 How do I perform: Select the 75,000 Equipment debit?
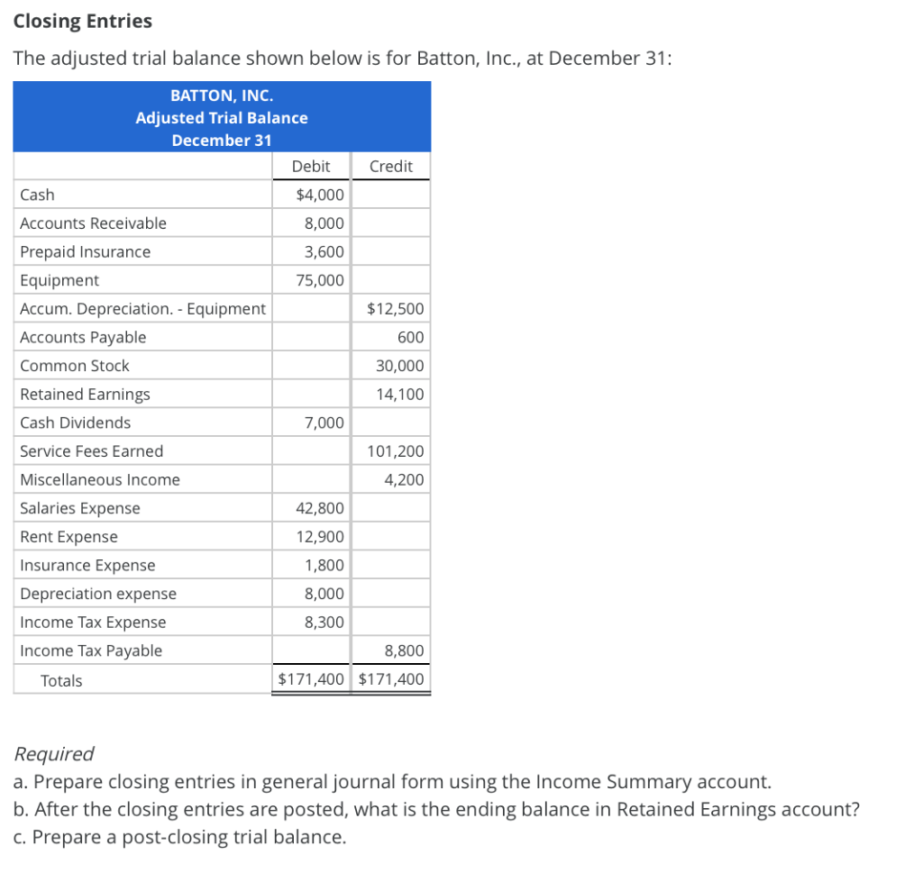coord(320,280)
